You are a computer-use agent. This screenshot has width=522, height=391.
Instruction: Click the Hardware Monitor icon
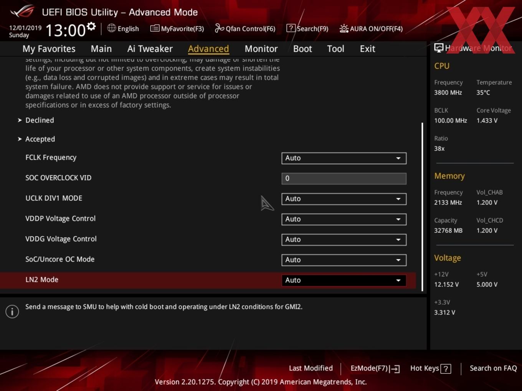[x=438, y=48]
